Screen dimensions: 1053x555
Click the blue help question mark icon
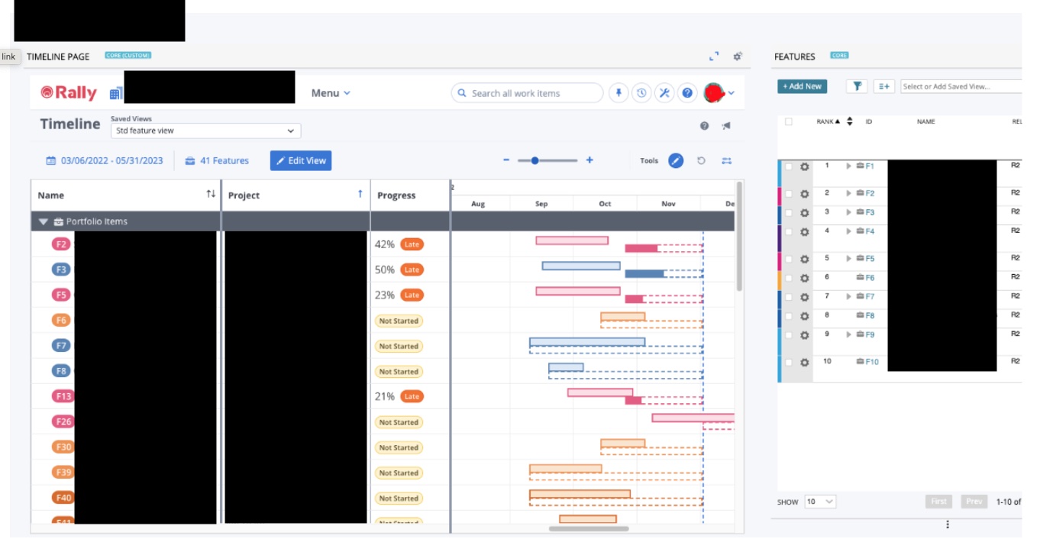[x=687, y=93]
